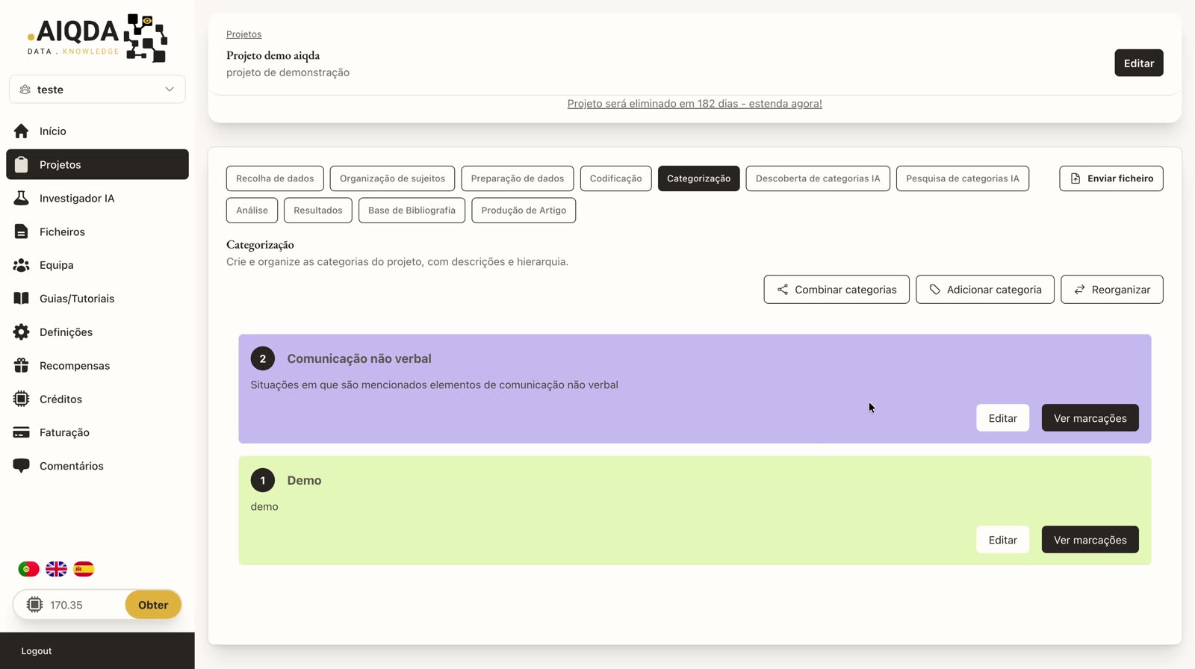Click the Guias/Tutoriais book icon

[x=22, y=299]
